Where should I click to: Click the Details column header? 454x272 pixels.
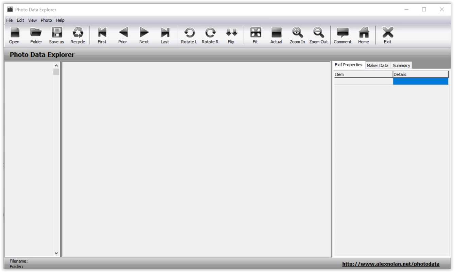pos(421,74)
